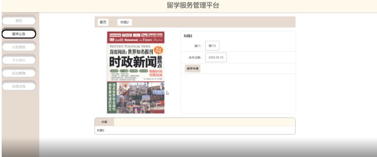The width and height of the screenshot is (377, 157).
Task: Open the 首页 sidebar menu item
Action: 19,21
